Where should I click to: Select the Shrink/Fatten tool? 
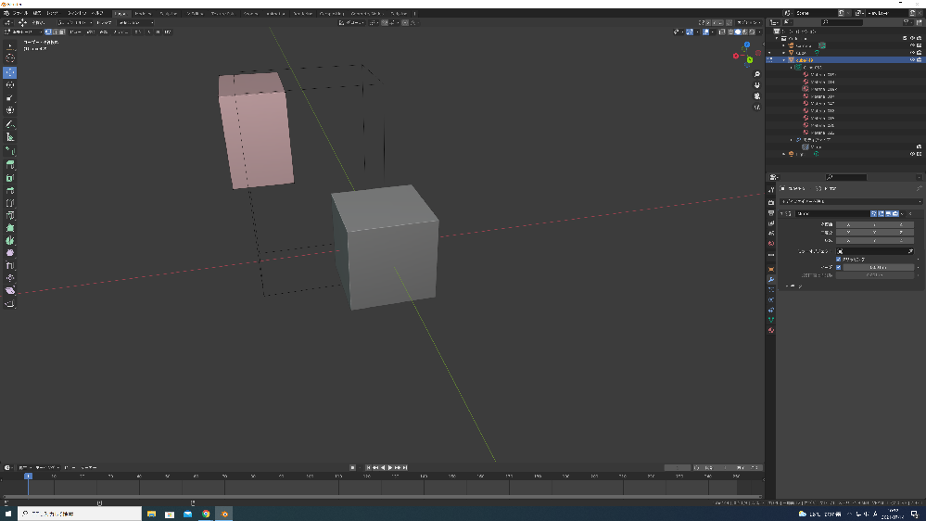pos(10,278)
